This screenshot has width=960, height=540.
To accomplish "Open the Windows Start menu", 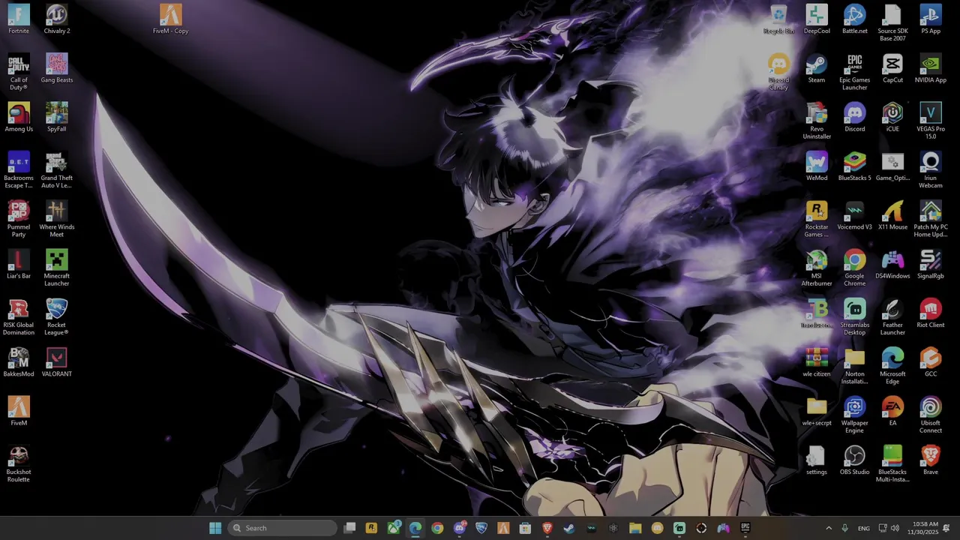I will (x=215, y=528).
